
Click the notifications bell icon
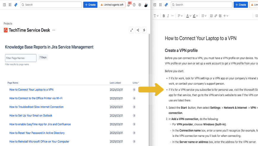[x=129, y=5]
